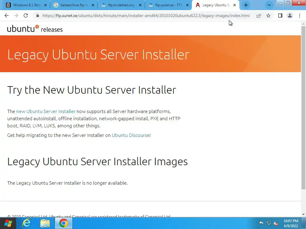Go back using the browser back arrow
This screenshot has width=306, height=229.
(7, 16)
